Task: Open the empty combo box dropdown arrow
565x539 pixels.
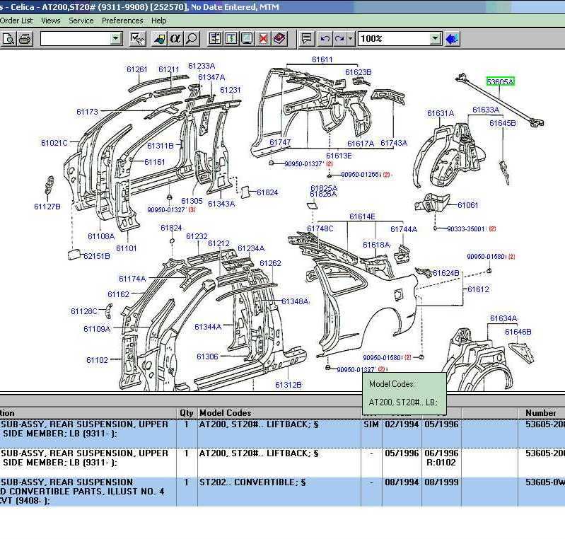Action: (116, 38)
